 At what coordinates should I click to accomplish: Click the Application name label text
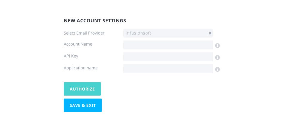(81, 68)
